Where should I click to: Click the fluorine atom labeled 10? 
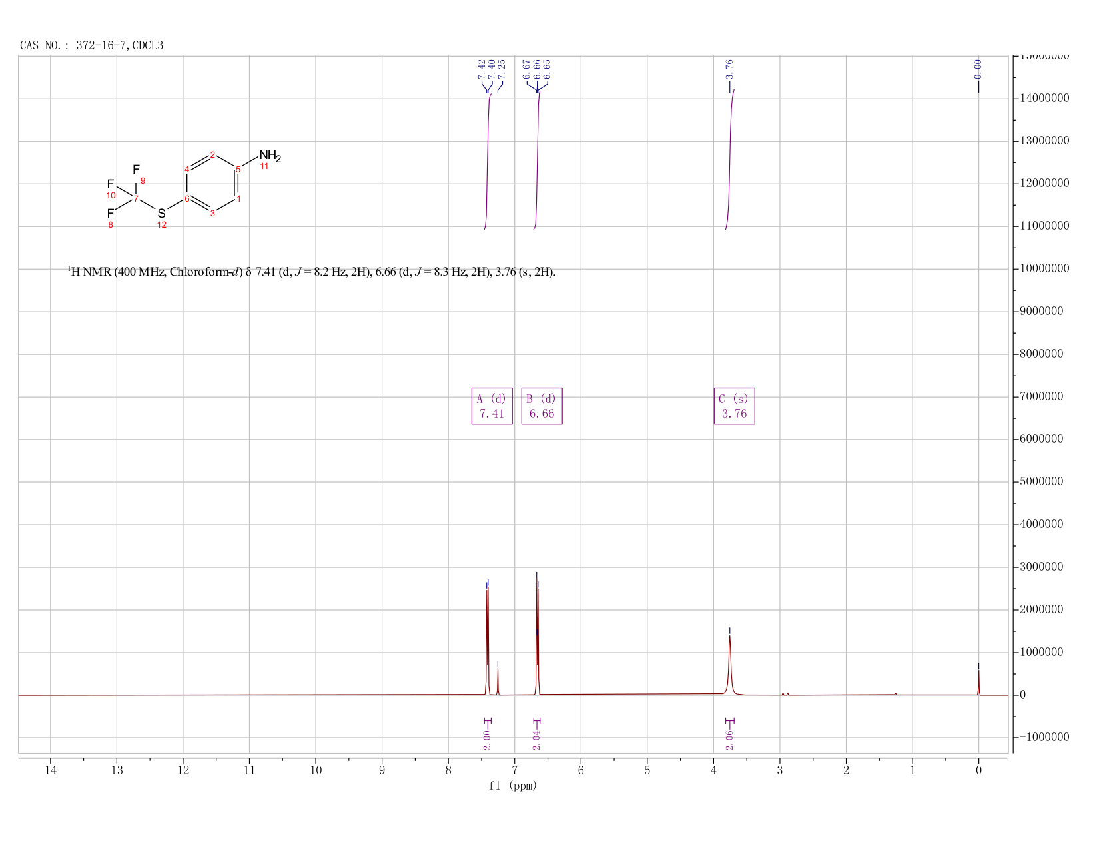[111, 184]
